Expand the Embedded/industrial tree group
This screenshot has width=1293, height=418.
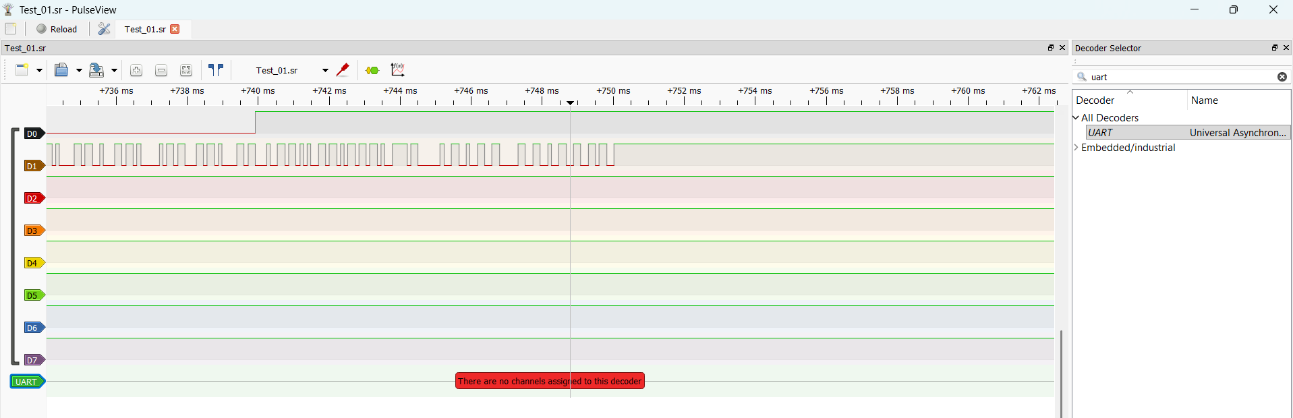coord(1076,148)
